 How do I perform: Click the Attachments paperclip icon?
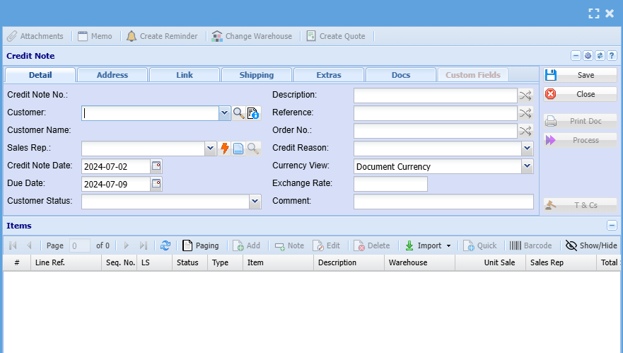click(x=12, y=36)
